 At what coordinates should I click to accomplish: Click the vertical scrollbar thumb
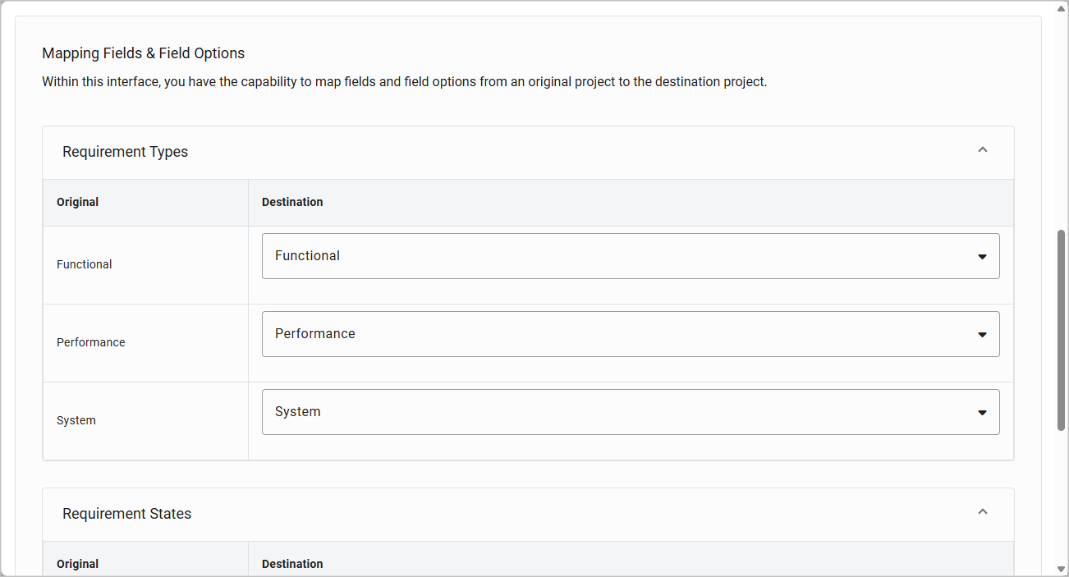pyautogui.click(x=1061, y=328)
